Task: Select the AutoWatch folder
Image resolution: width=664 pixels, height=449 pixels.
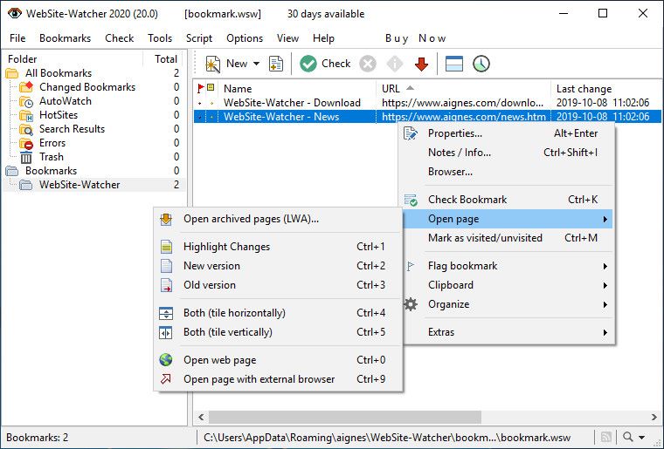Action: (66, 101)
